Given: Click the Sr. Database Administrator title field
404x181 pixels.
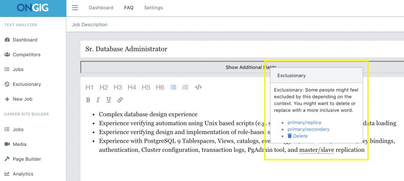Looking at the screenshot, I should pyautogui.click(x=242, y=49).
